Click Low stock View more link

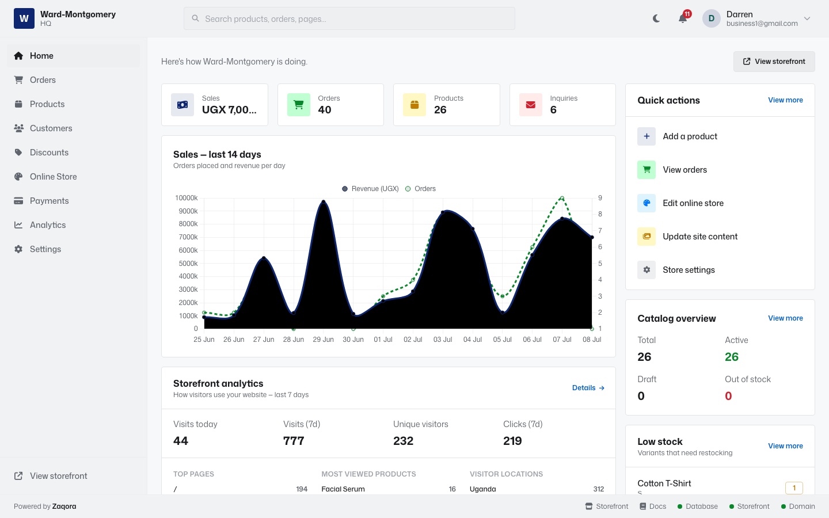(x=785, y=446)
